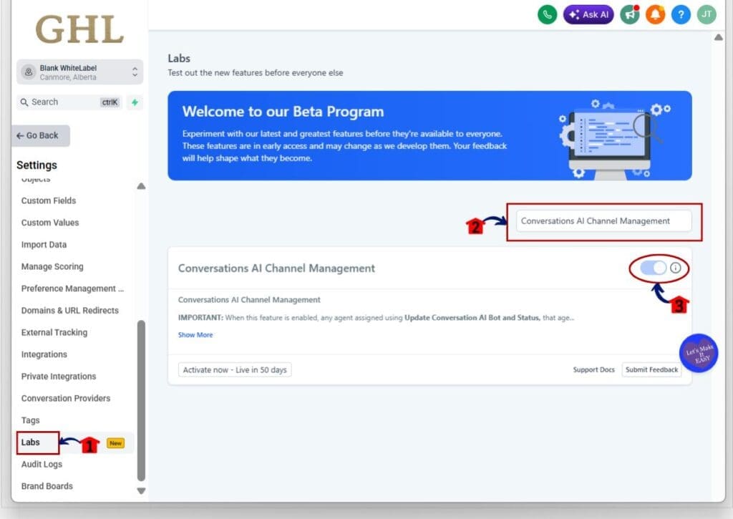Open Custom Fields settings

pyautogui.click(x=49, y=200)
